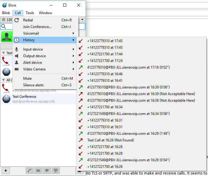Select +14127221700 at 16:26 history entry
Viewport: 208px width, 176px height.
click(x=141, y=167)
